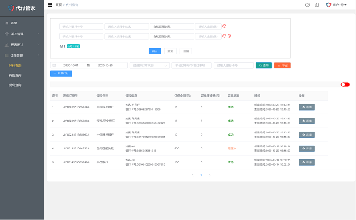The height and width of the screenshot is (220, 356).
Task: Select page 1 in pagination
Action: (x=201, y=175)
